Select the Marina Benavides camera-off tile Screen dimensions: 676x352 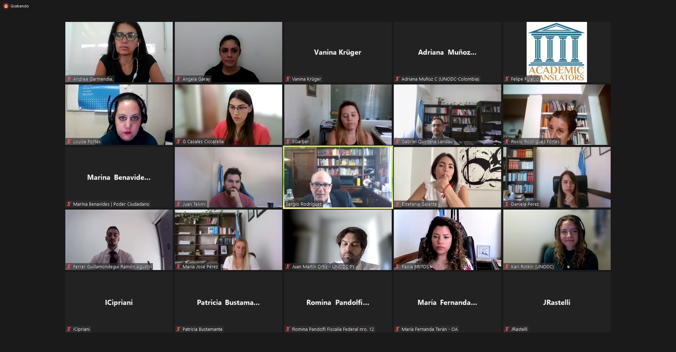tap(119, 177)
